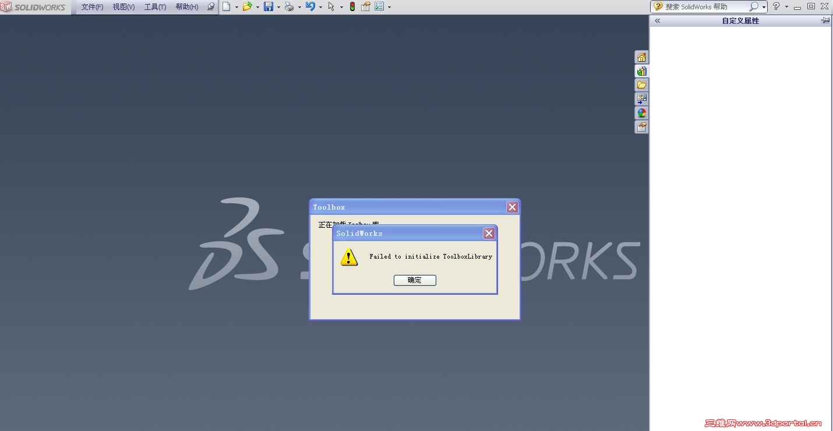Open the 帮助(H) menu
Image resolution: width=833 pixels, height=431 pixels.
[187, 7]
